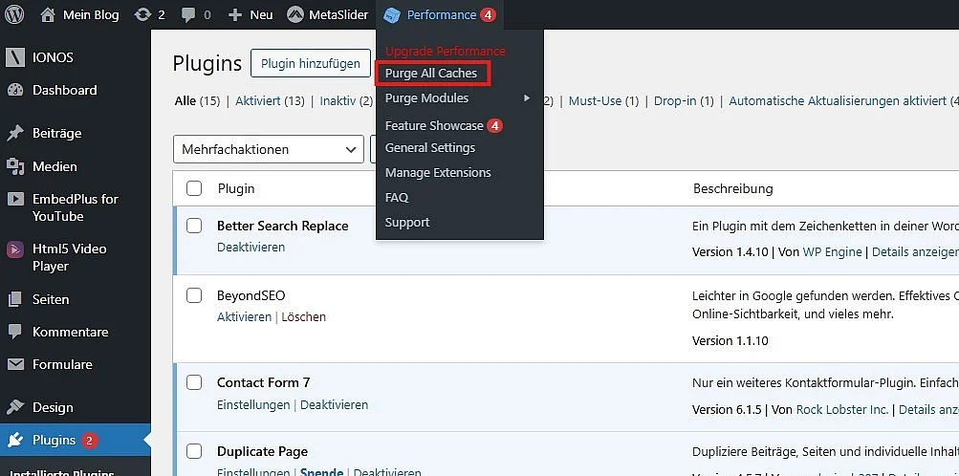Click the red 2 badge on Plugins
Viewport: 959px width, 476px height.
90,441
